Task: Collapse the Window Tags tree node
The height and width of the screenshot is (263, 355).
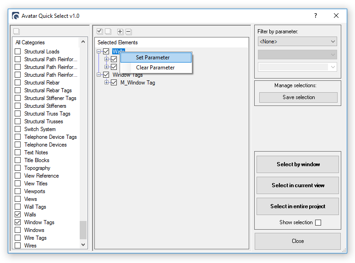Action: (x=98, y=74)
